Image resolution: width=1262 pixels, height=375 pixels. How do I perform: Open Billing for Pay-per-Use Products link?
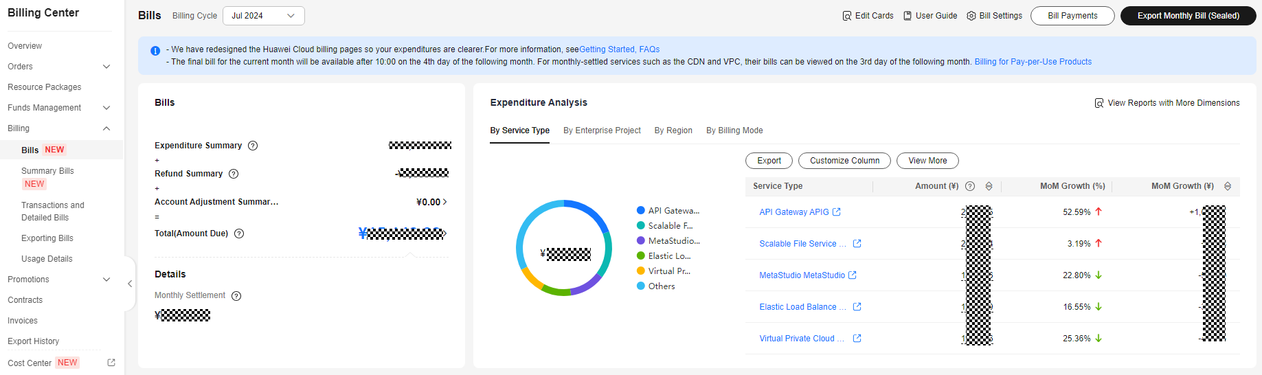[1033, 62]
